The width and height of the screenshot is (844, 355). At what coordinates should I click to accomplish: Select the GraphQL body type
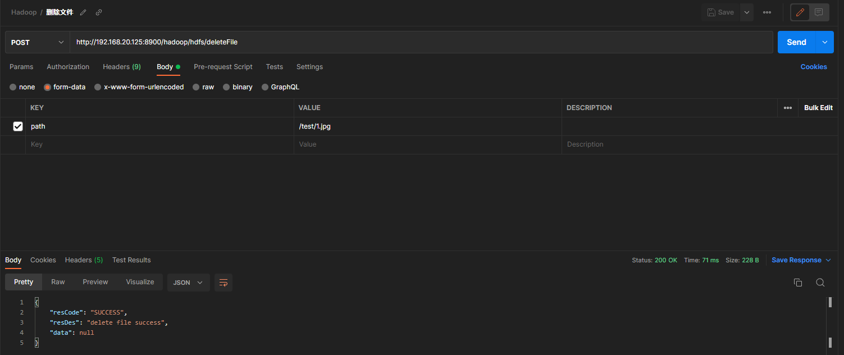[x=281, y=87]
